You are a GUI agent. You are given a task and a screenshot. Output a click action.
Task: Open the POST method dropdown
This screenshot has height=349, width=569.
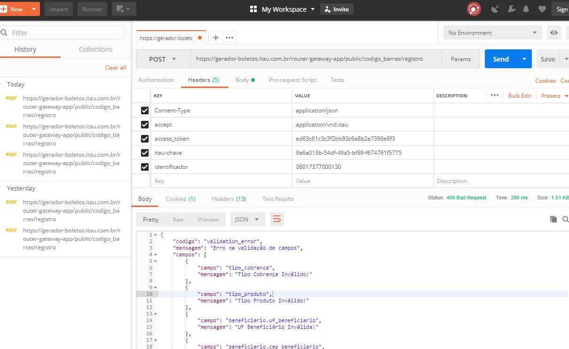163,59
